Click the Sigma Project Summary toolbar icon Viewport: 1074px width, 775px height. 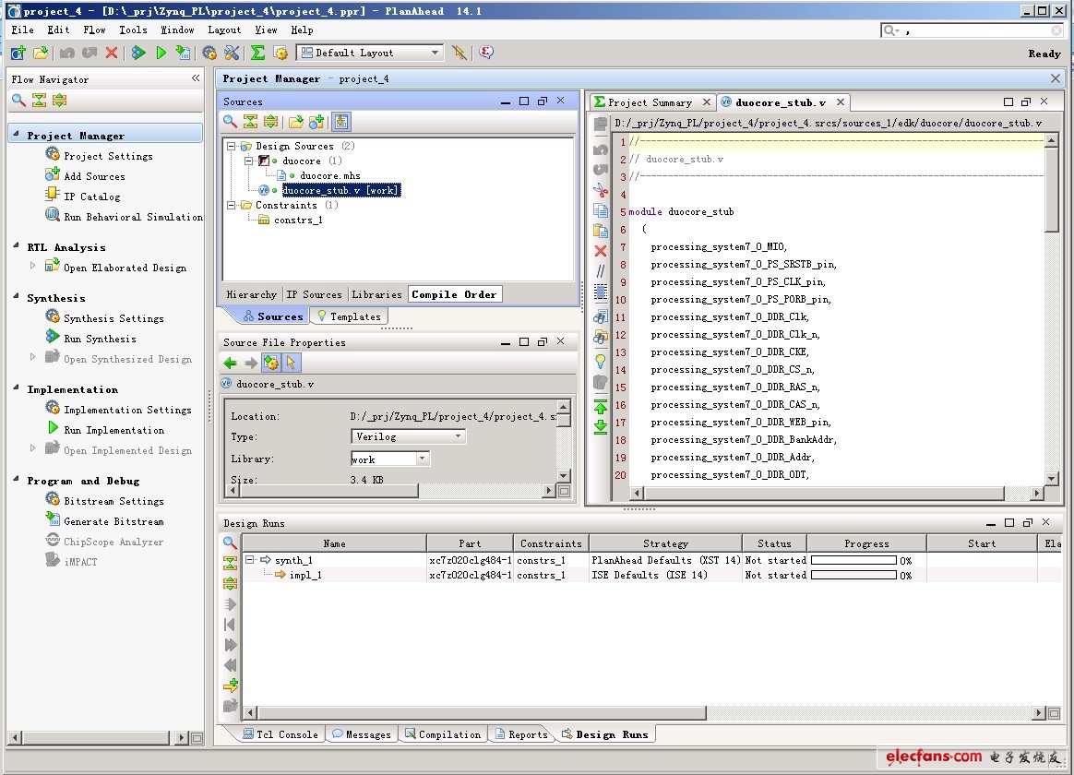click(x=257, y=54)
